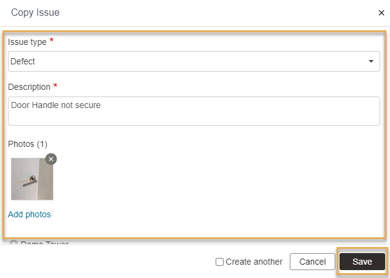This screenshot has width=390, height=278.
Task: Select the partially hidden Demo Tower radio button
Action: point(13,242)
